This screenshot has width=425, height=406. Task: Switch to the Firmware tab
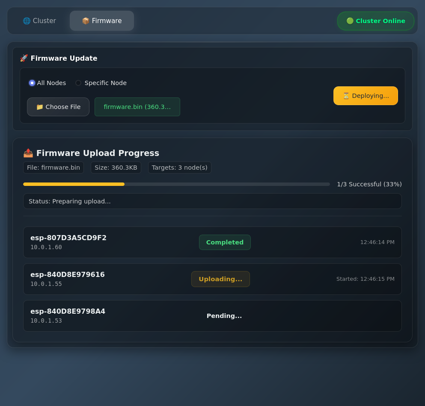102,21
